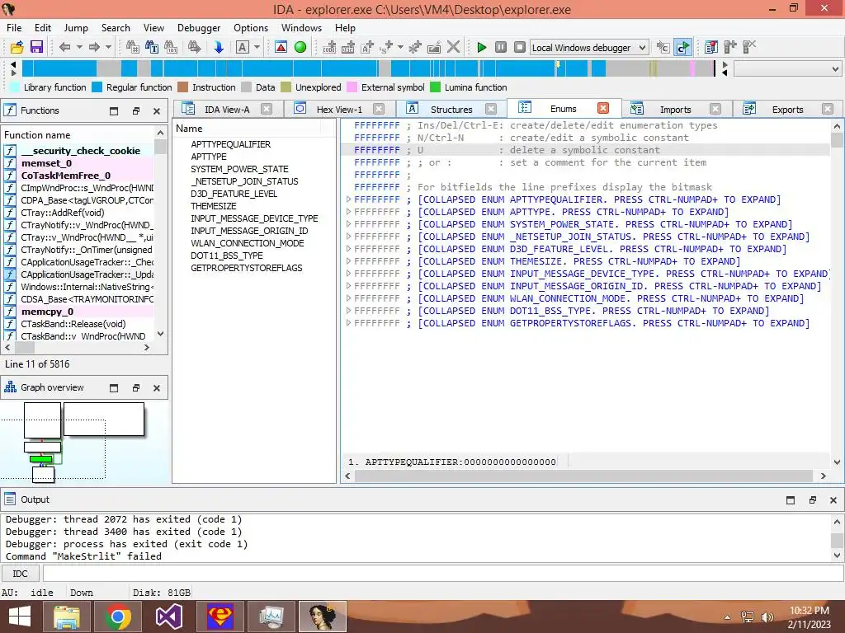Viewport: 845px width, 633px height.
Task: Close the Hex View-1 tab
Action: [x=379, y=109]
